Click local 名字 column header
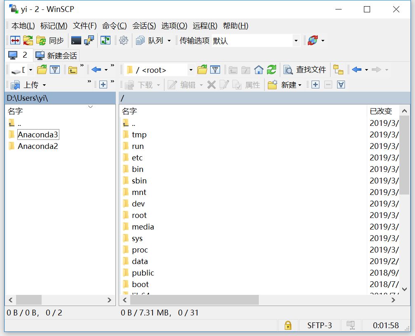Viewport: 415px width, 336px height. pyautogui.click(x=60, y=111)
